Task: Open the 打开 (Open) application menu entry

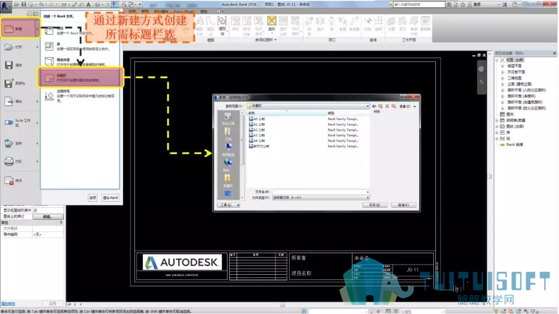Action: (x=20, y=47)
